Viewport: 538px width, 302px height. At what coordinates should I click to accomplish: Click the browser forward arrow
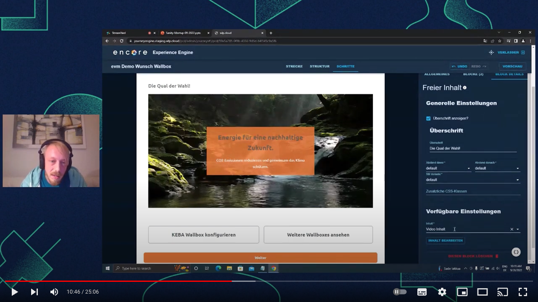[114, 41]
